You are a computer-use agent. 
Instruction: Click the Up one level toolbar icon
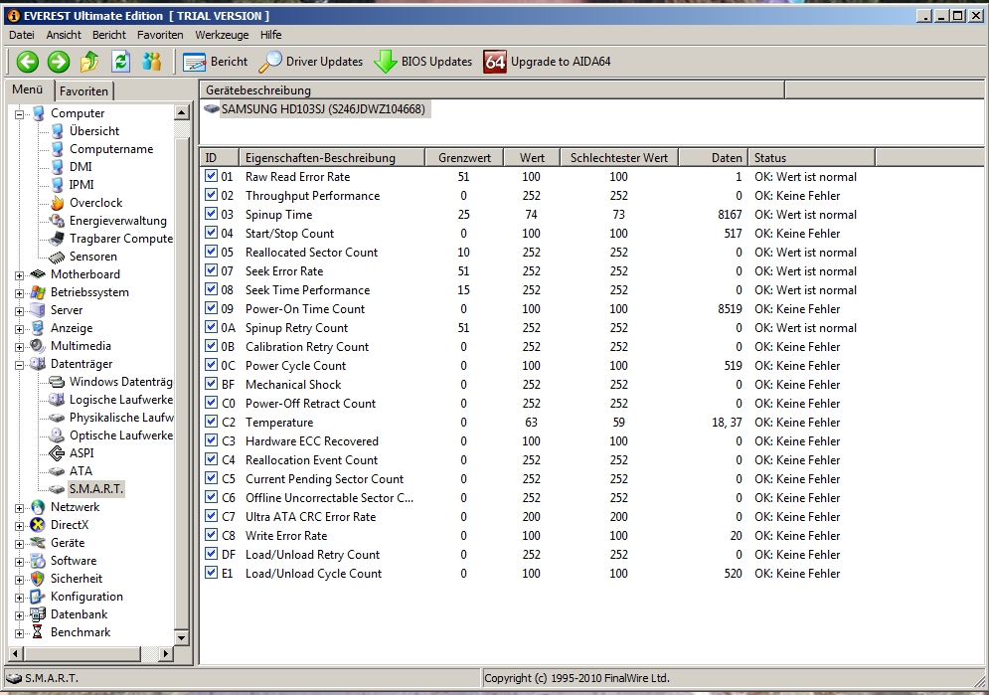click(89, 62)
